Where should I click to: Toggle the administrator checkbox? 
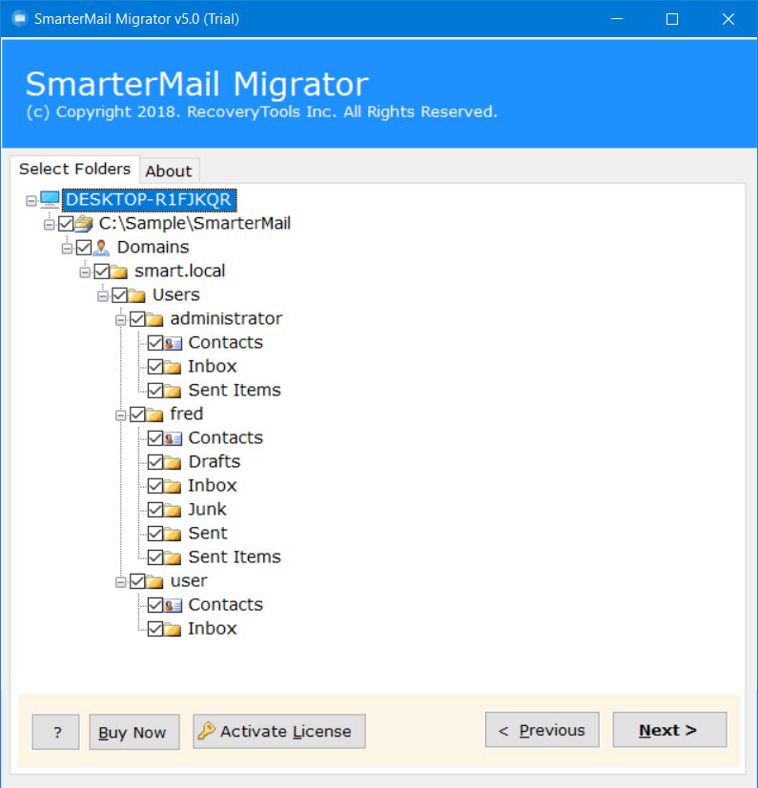pyautogui.click(x=137, y=319)
